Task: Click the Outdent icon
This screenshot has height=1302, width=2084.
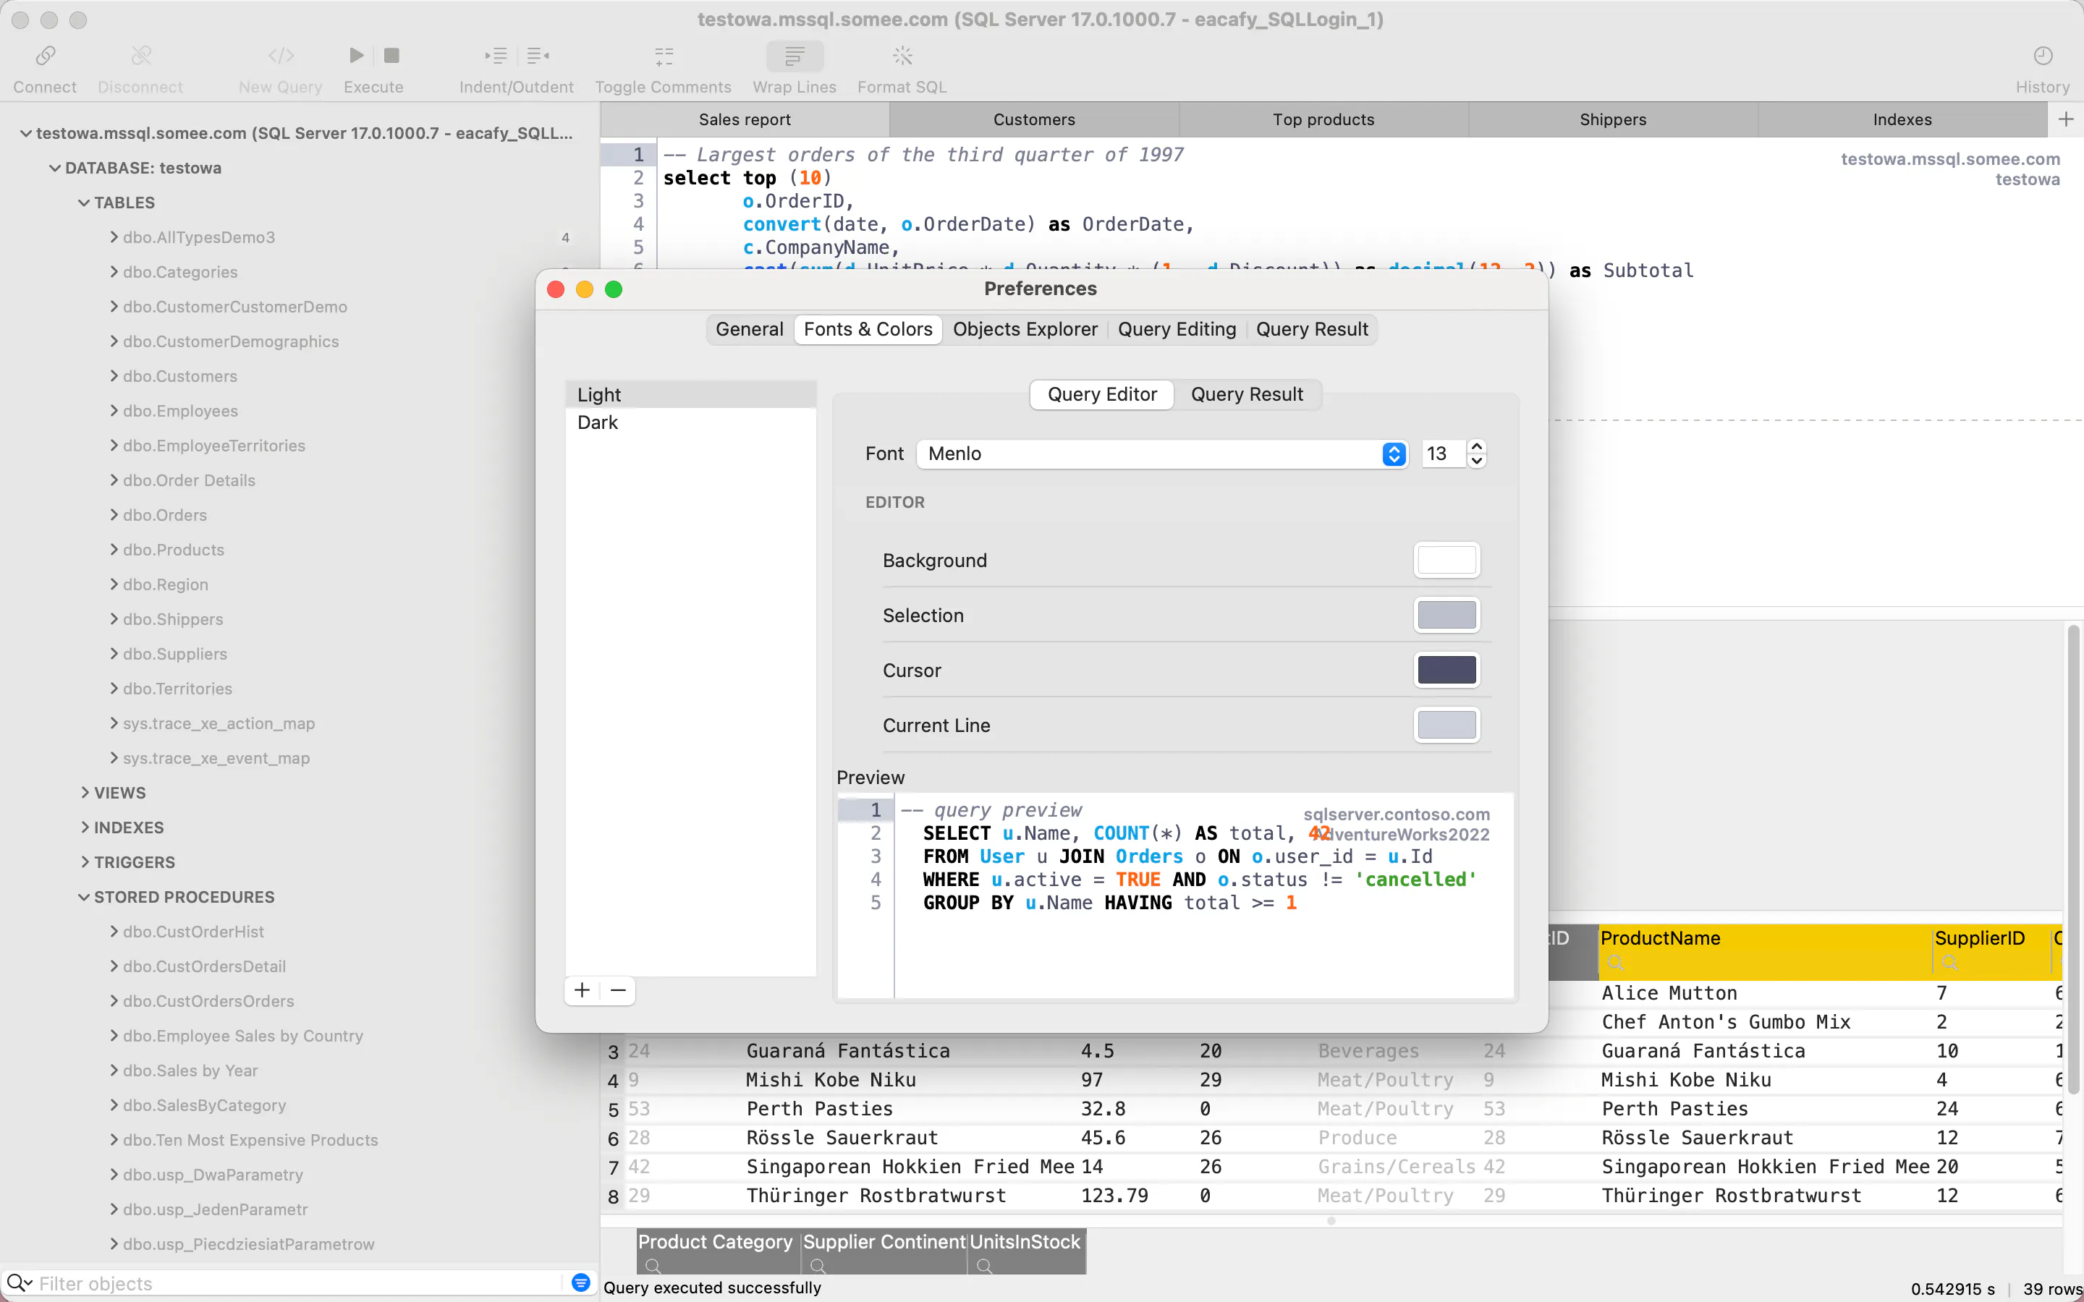Action: pyautogui.click(x=538, y=57)
